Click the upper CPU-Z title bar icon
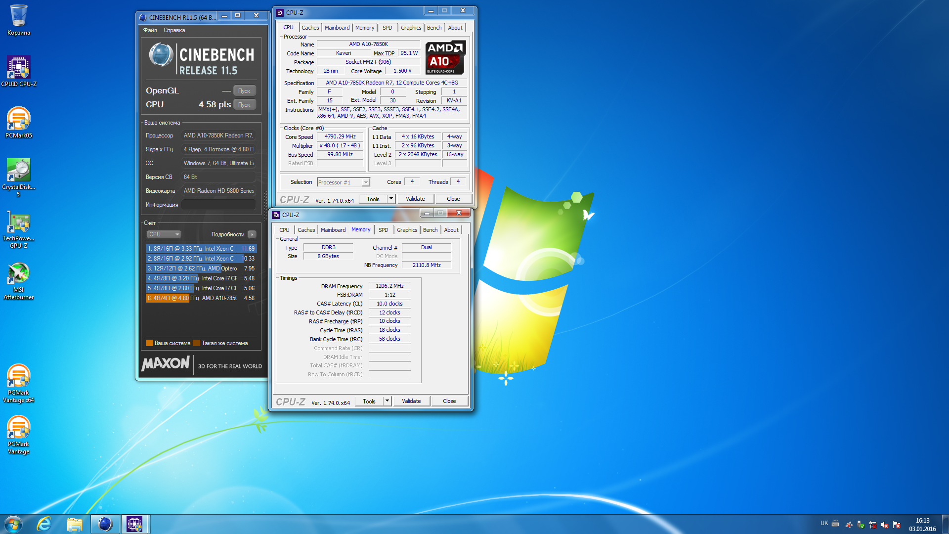This screenshot has height=534, width=949. click(x=280, y=12)
